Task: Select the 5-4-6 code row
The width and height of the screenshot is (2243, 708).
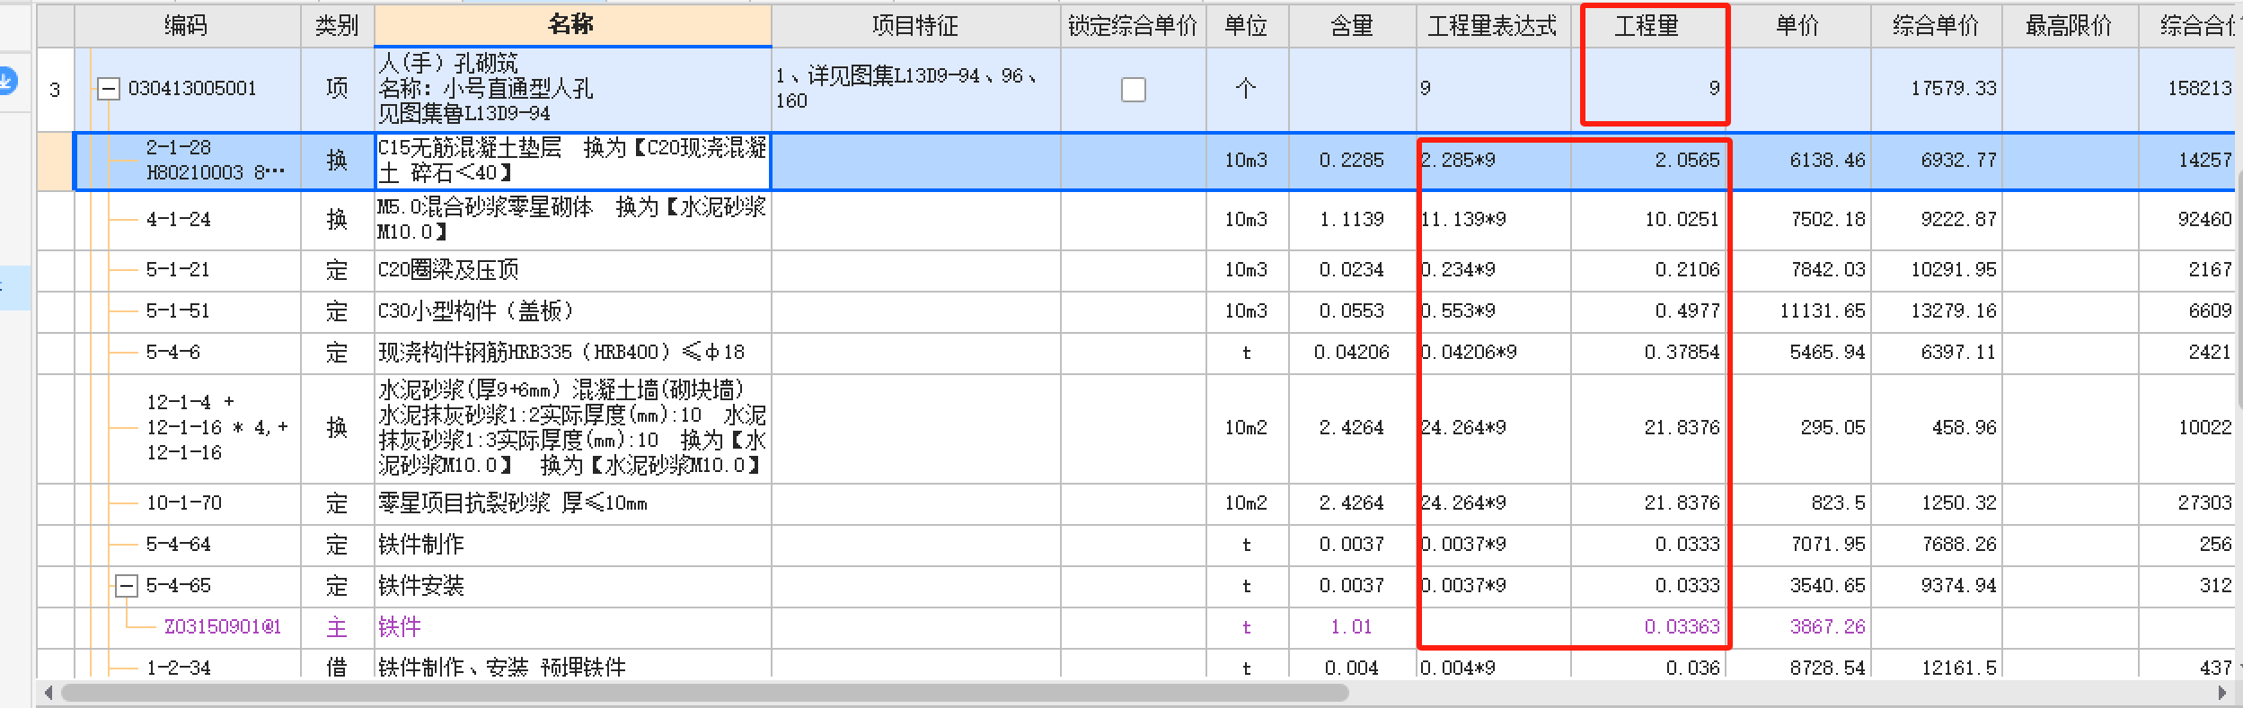Action: click(x=172, y=353)
